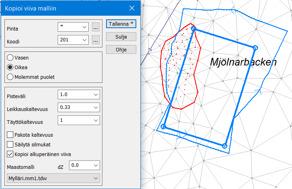Click the browse button next to Koodi
292x189 pixels.
click(x=96, y=40)
